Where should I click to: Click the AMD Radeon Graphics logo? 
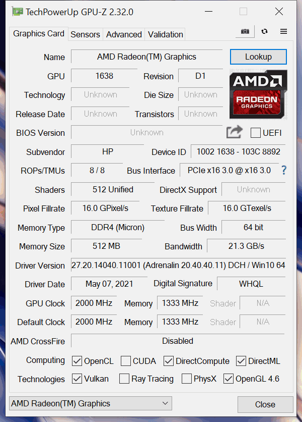258,94
